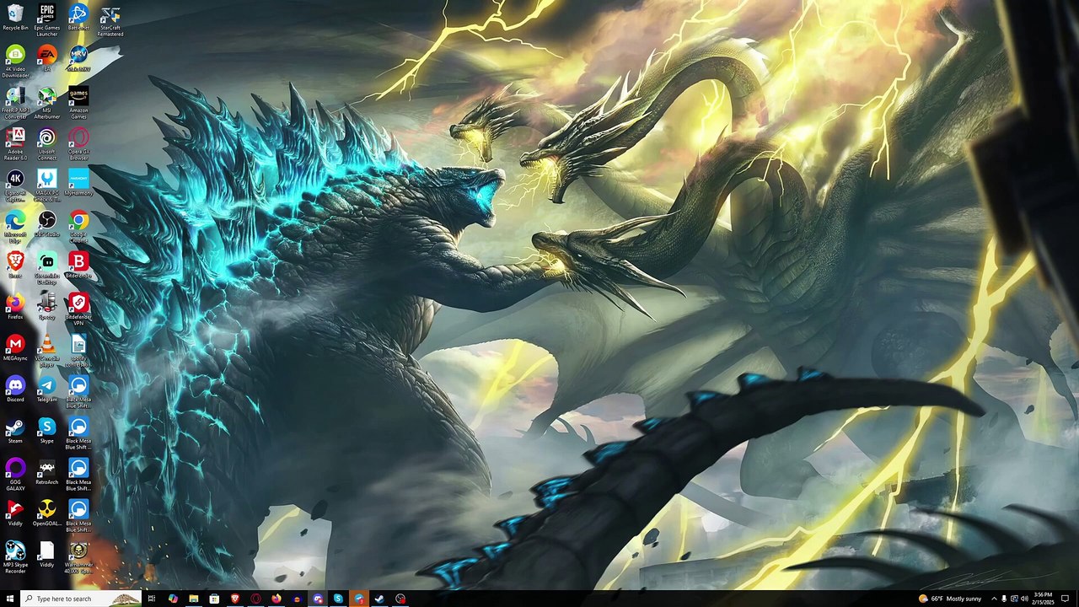The height and width of the screenshot is (607, 1079).
Task: Select the MP3 Skype Recorder icon
Action: coord(15,557)
